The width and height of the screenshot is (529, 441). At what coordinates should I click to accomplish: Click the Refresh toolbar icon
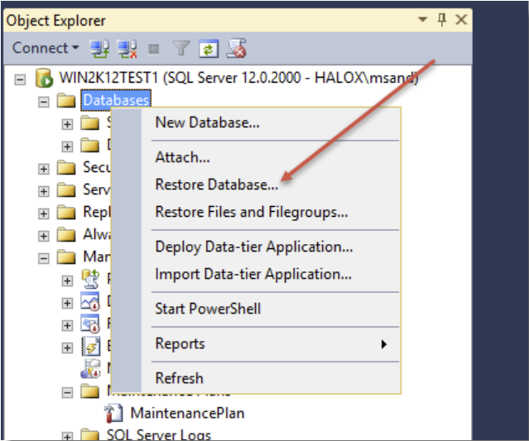click(x=209, y=49)
